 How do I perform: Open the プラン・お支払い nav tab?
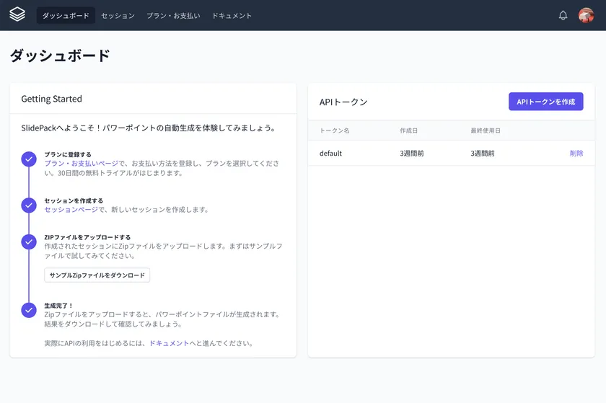tap(173, 15)
